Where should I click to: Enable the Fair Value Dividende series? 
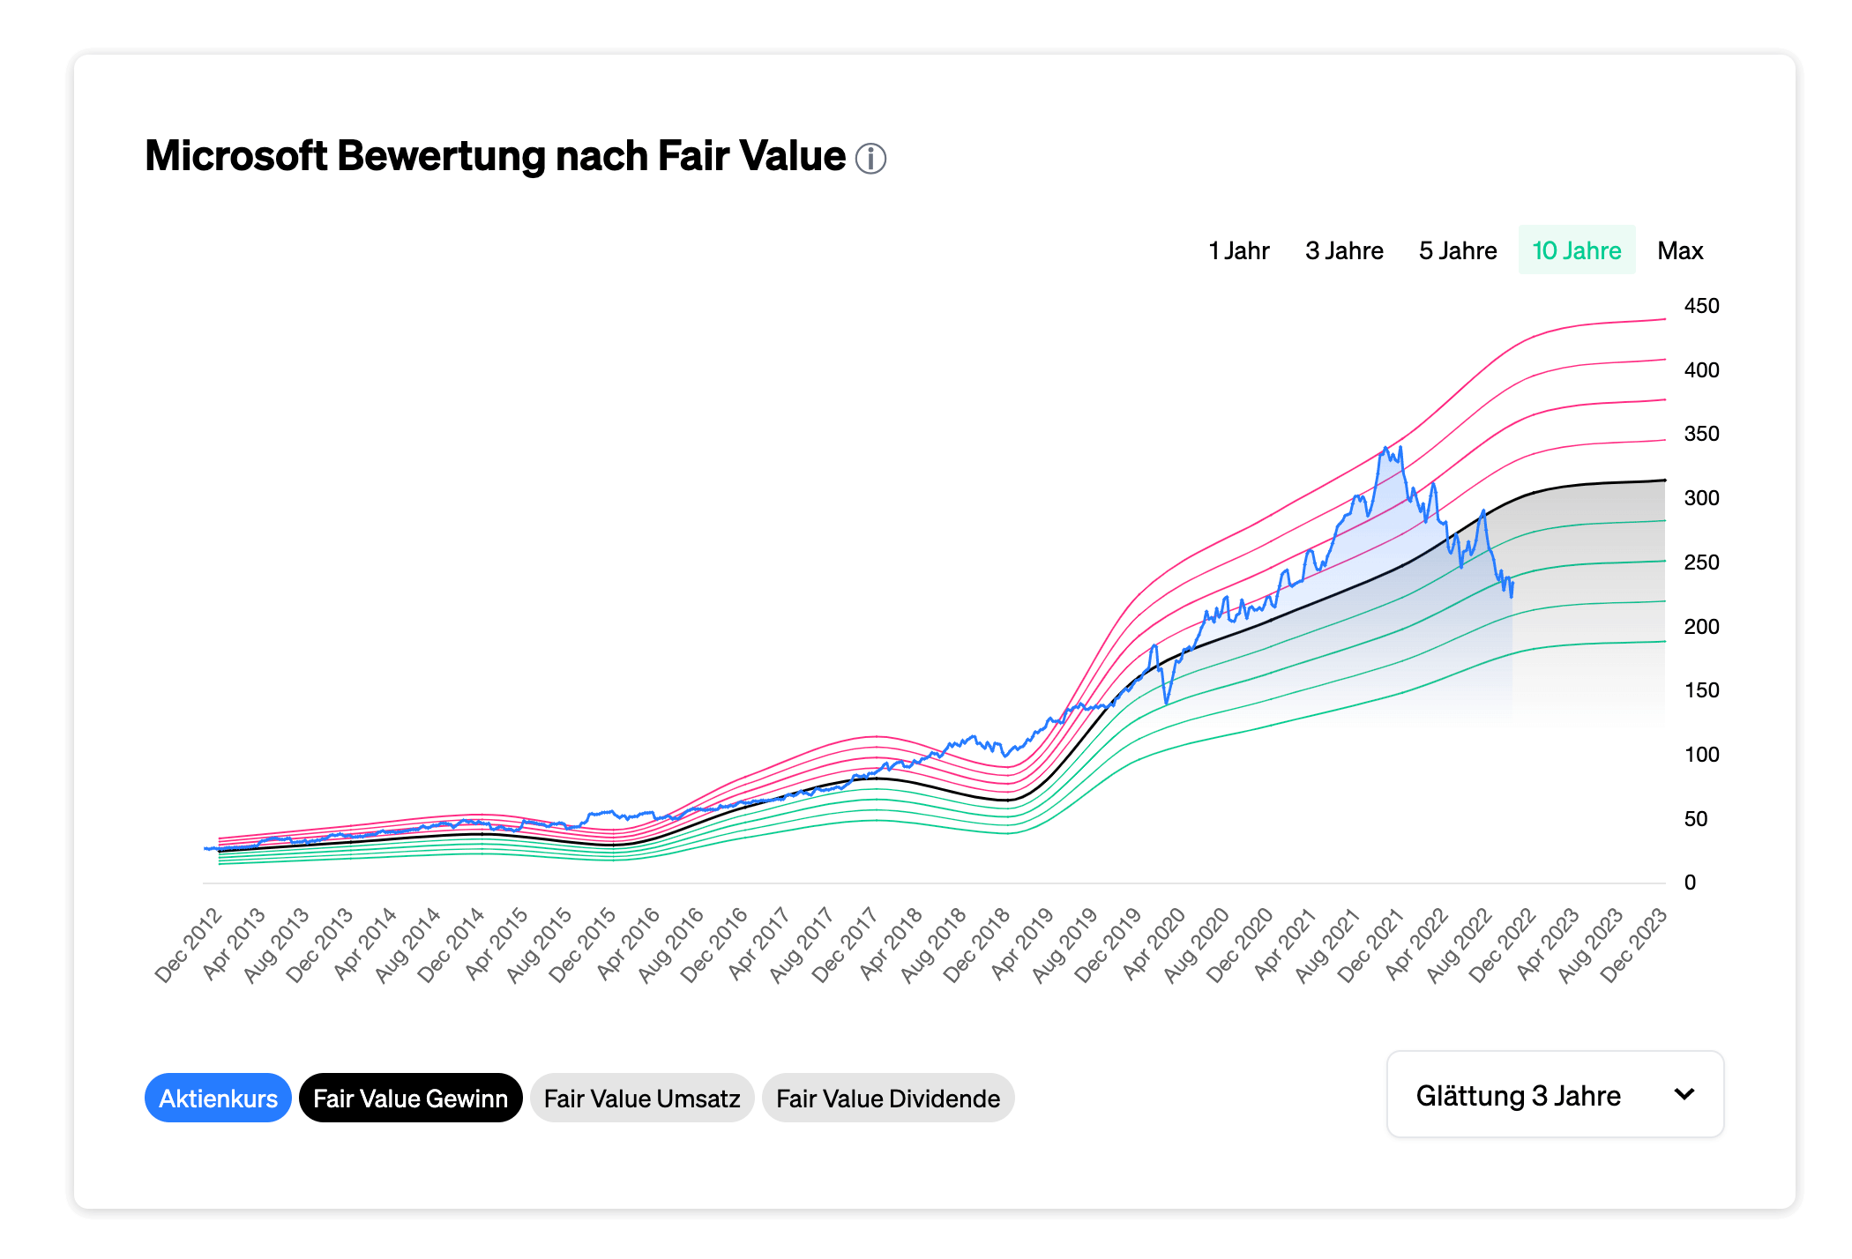pos(888,1098)
